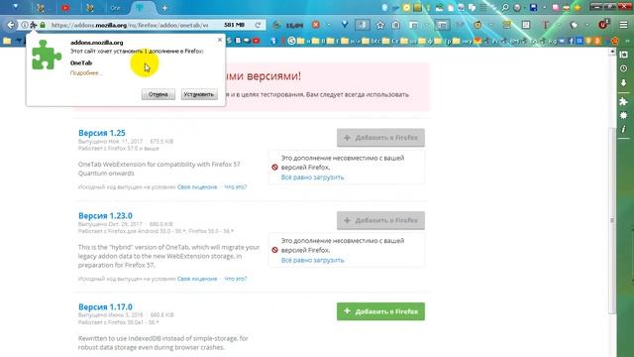Open the settings gear icon on the green panel
Viewport: 634px width, 357px height.
coord(623,115)
